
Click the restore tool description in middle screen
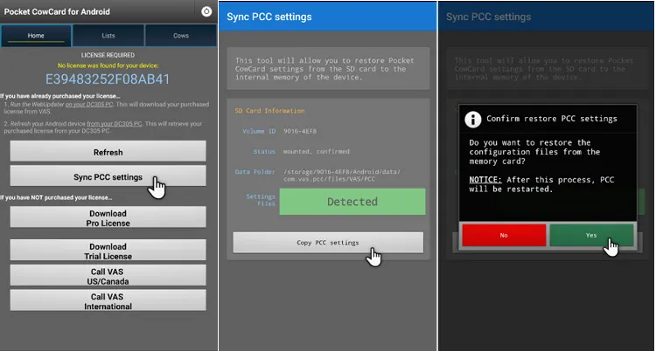click(x=325, y=69)
